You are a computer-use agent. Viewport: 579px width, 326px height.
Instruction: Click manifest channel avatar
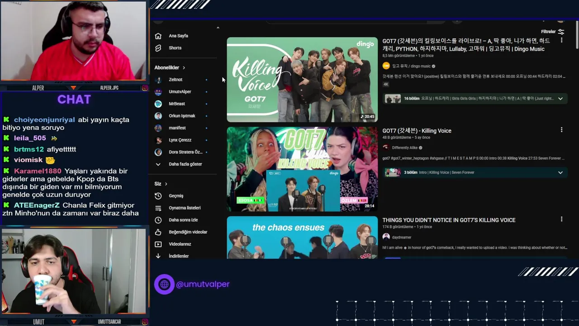tap(158, 128)
